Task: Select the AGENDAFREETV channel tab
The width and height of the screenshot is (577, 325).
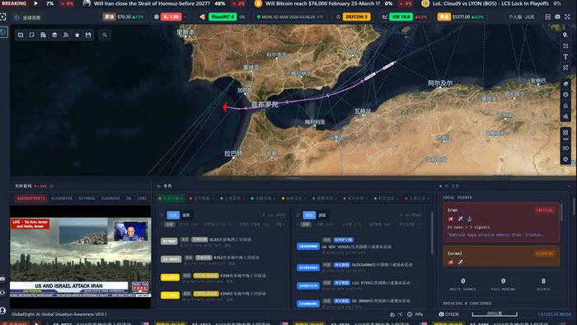Action: coord(31,199)
